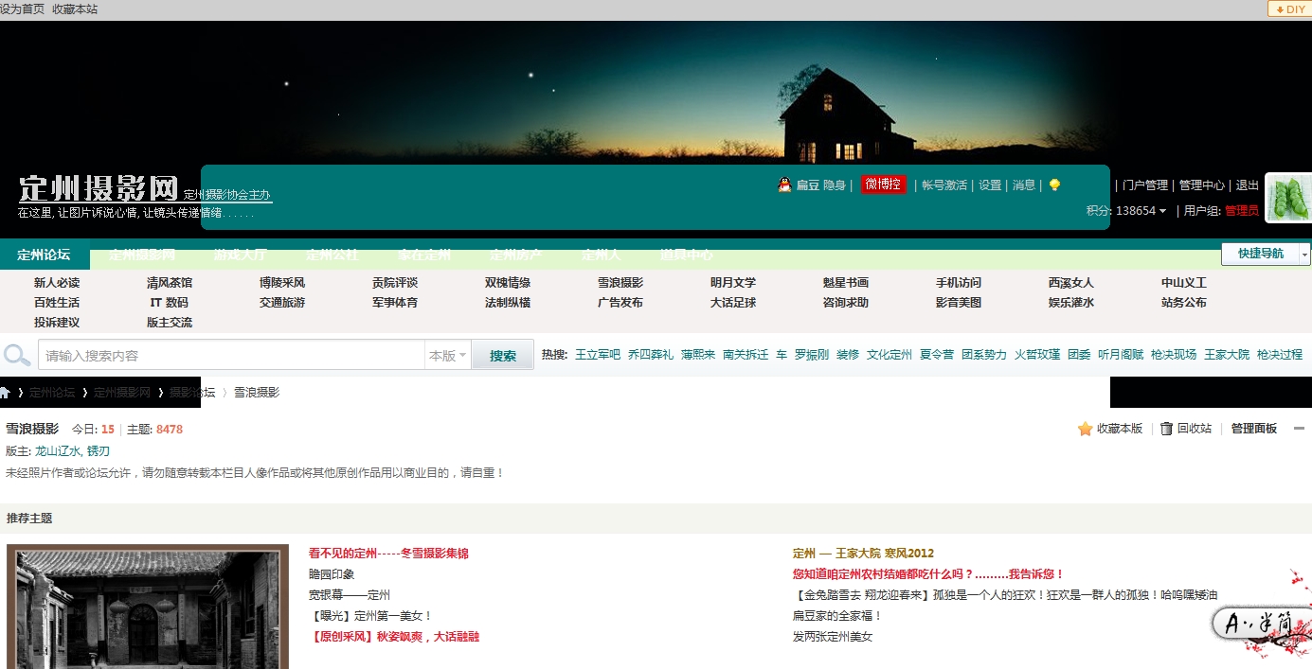Open the 设置 link
Screen dimensions: 1312x669
[990, 185]
